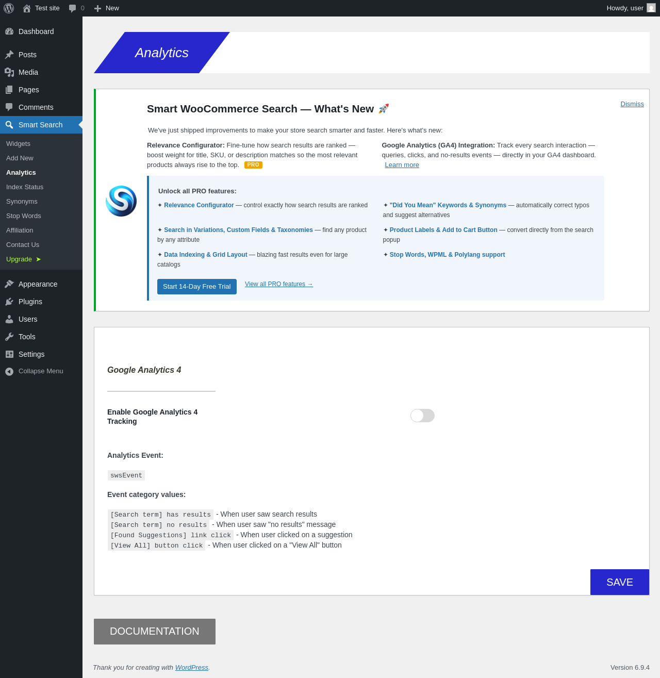Click the Tools wrench icon
The height and width of the screenshot is (678, 660).
pyautogui.click(x=9, y=337)
